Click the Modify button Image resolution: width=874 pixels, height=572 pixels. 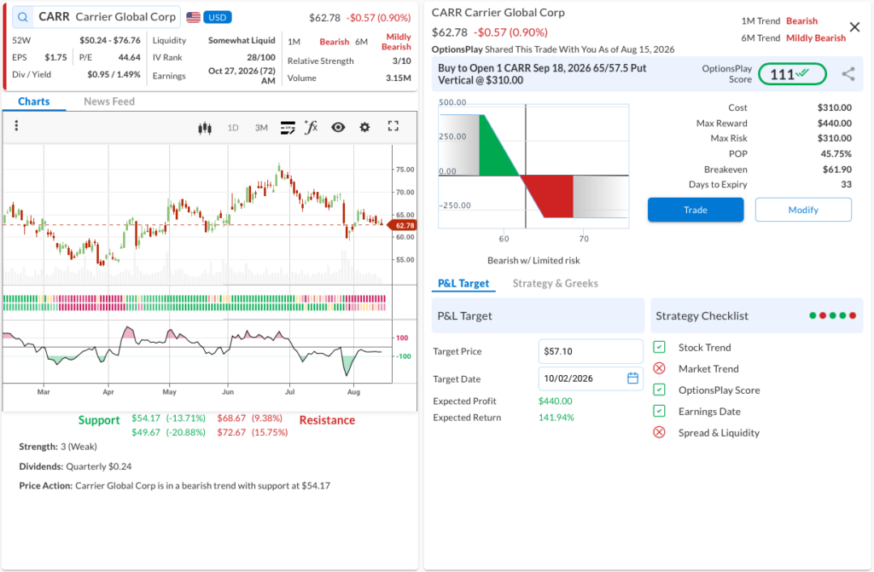click(x=803, y=210)
